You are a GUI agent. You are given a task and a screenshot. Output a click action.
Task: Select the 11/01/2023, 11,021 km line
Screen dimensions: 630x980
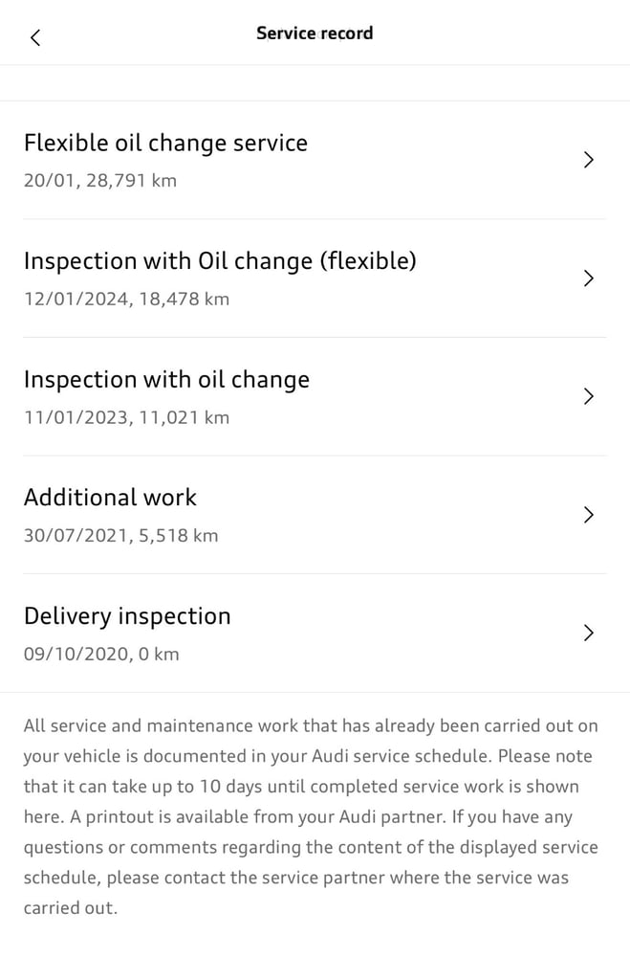point(127,417)
